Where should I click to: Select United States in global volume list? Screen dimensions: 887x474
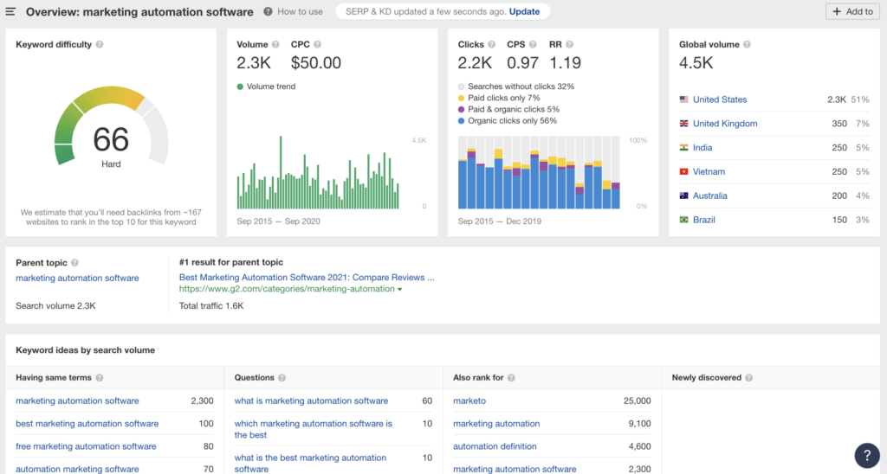719,99
